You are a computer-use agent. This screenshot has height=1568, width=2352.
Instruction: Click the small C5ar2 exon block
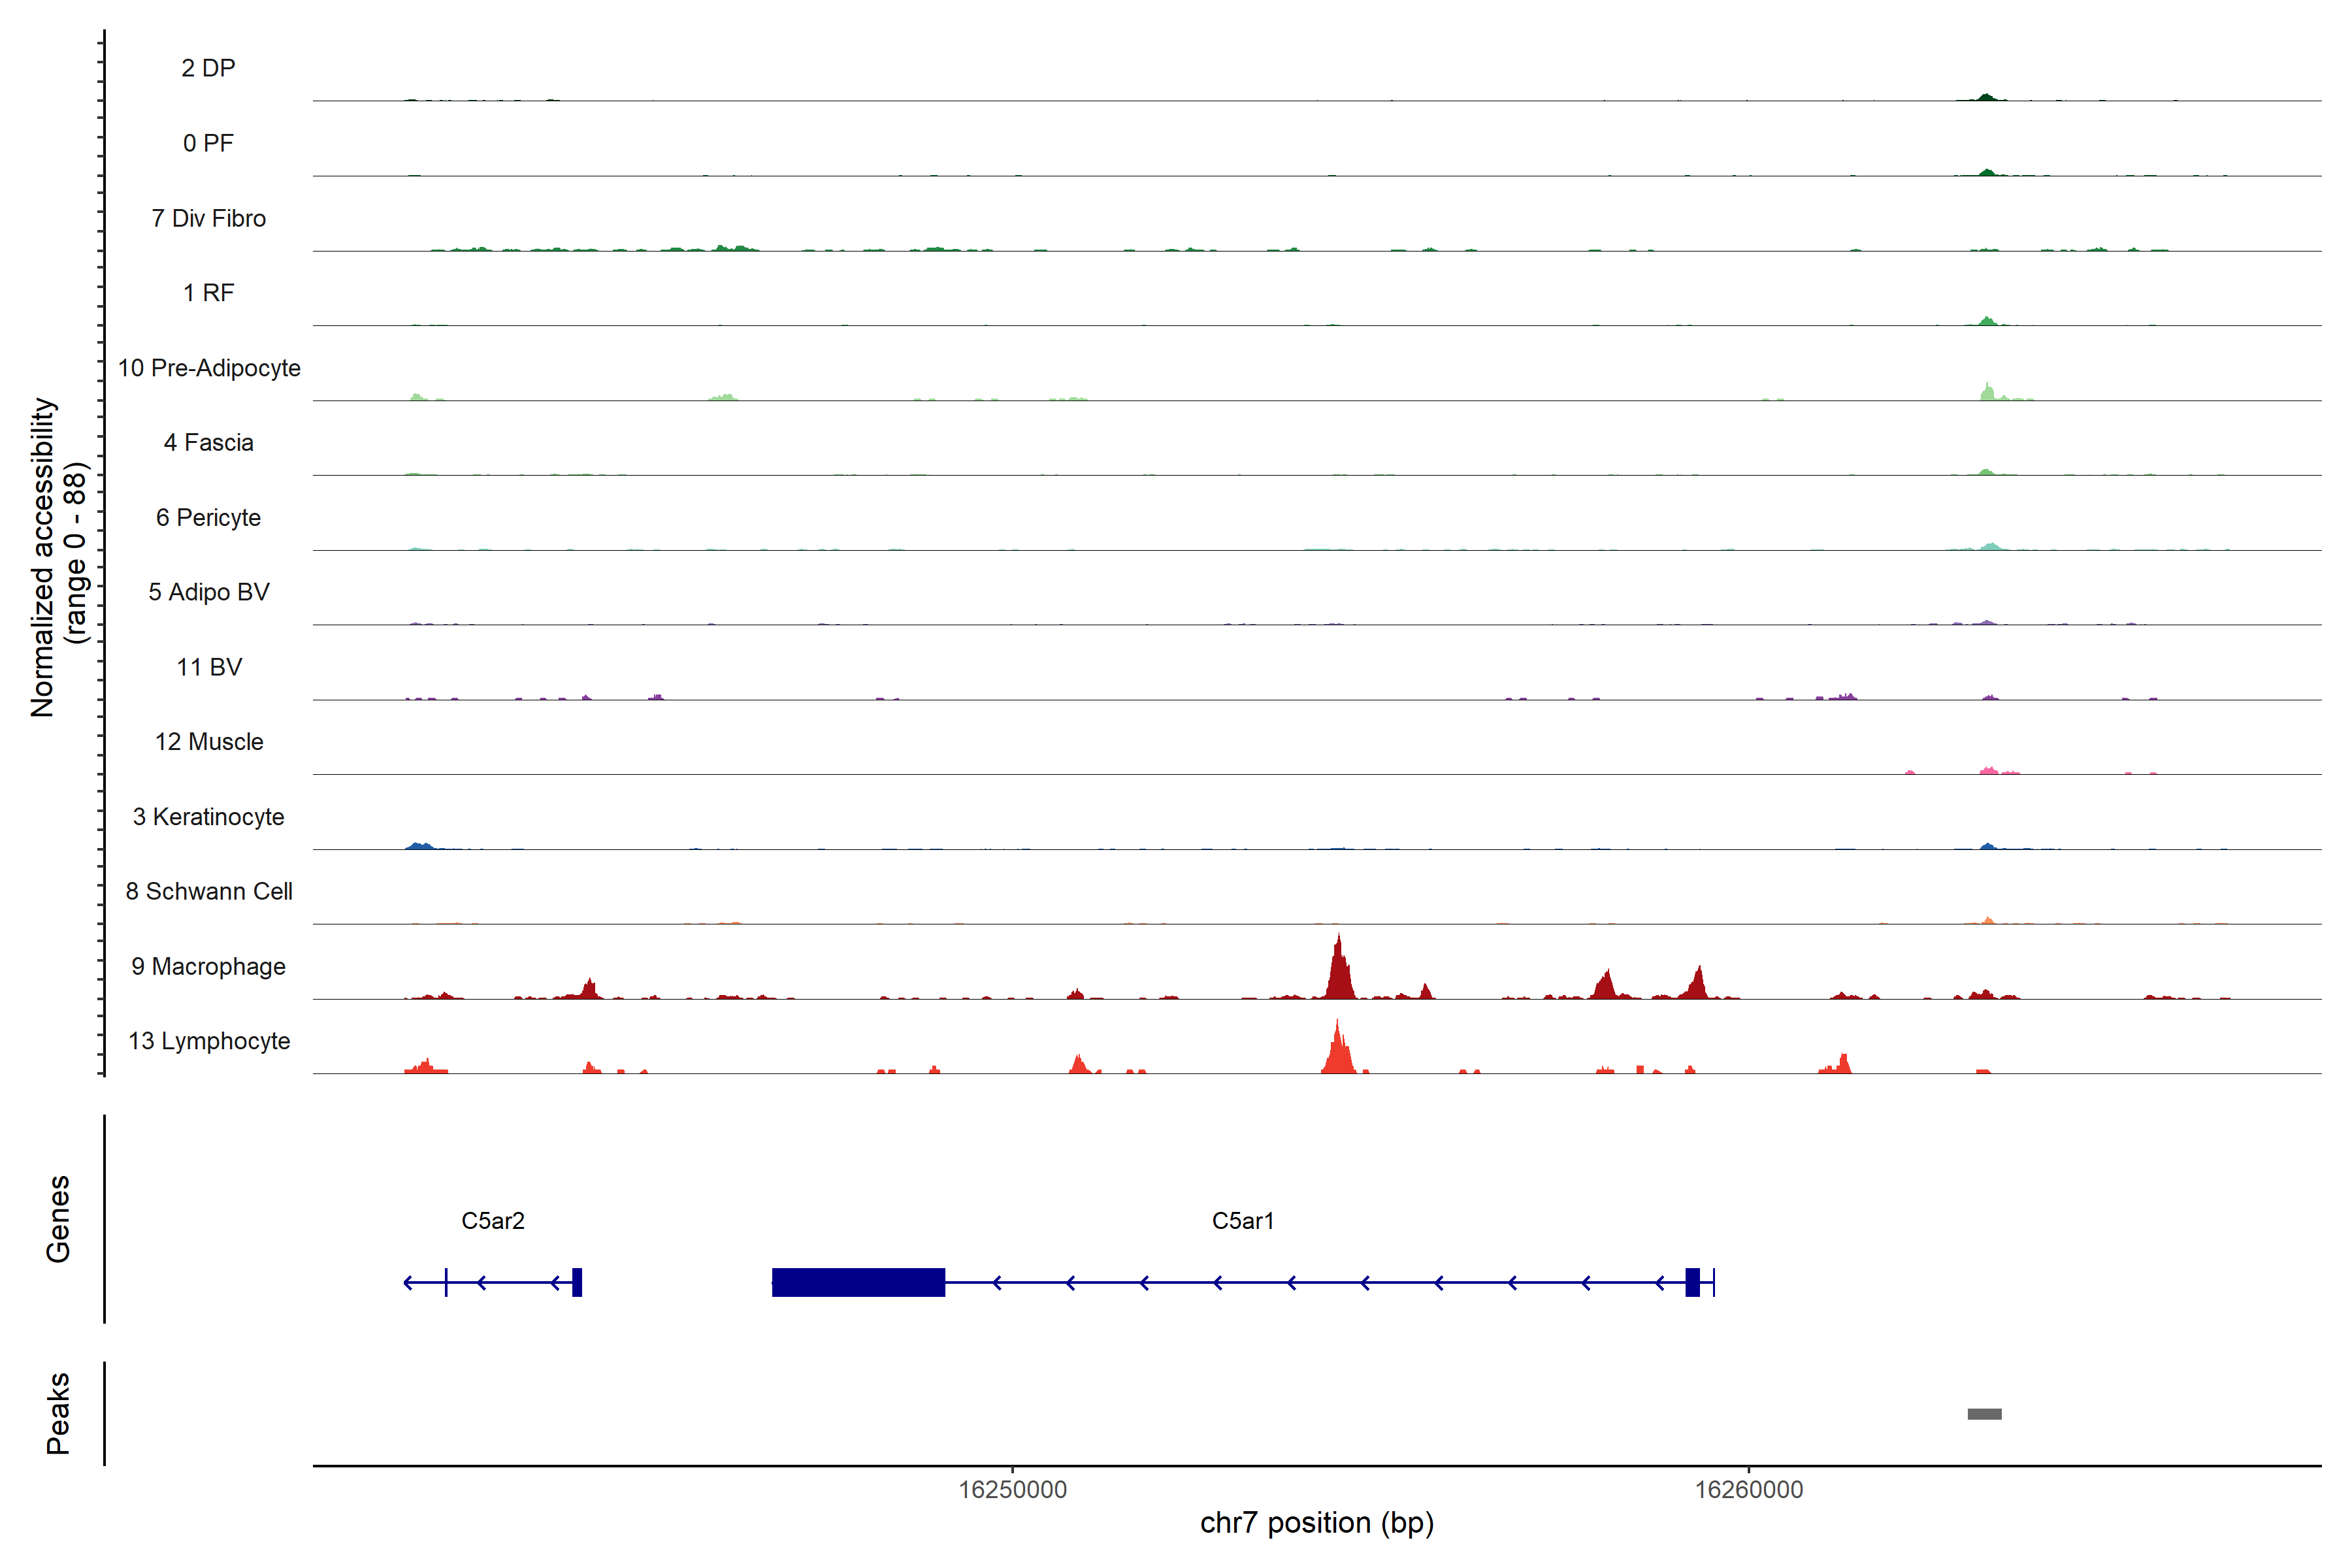[577, 1281]
